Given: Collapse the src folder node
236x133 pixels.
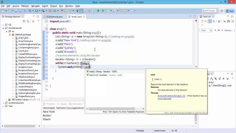Looking at the screenshot, I should tap(7, 31).
